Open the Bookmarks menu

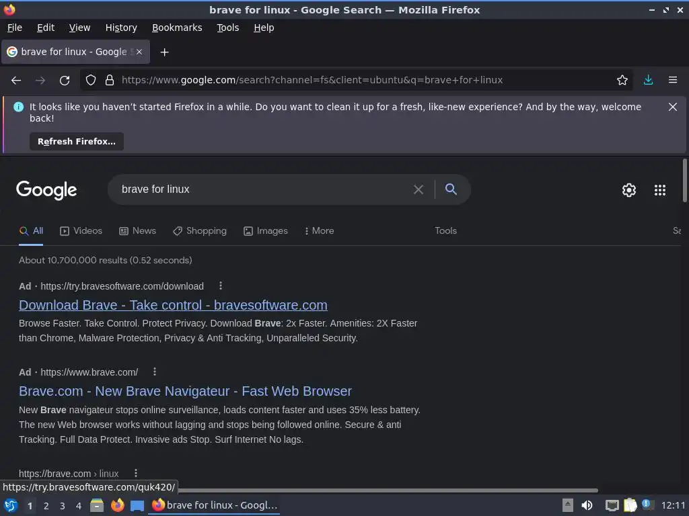coord(177,28)
